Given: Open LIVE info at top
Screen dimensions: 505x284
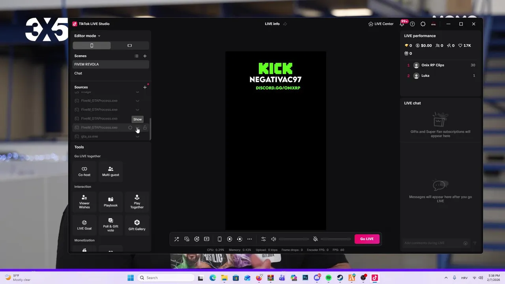Looking at the screenshot, I should pos(272,24).
